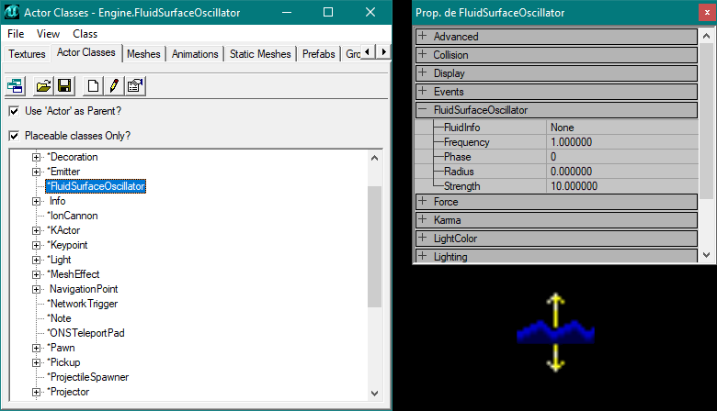Switch to the Static Meshes tab
Viewport: 717px width, 411px height.
(260, 54)
